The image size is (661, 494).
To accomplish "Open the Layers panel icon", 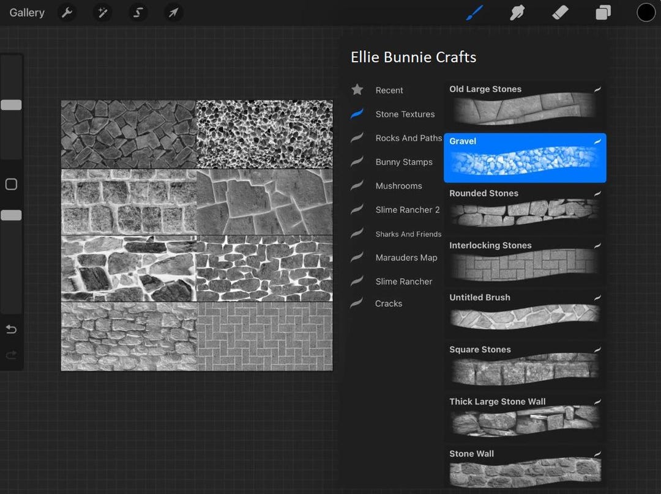I will pos(603,12).
